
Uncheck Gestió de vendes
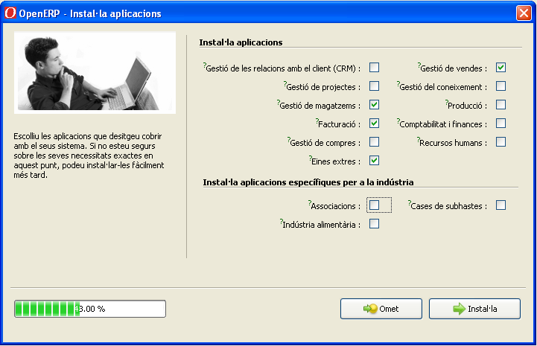click(x=501, y=68)
